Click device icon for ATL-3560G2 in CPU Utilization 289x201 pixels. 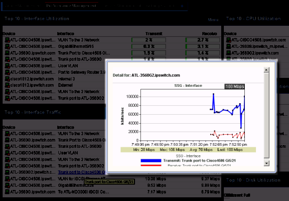[229, 53]
